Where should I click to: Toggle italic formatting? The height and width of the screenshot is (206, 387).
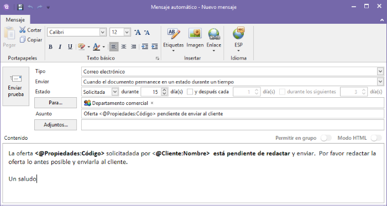[60, 46]
